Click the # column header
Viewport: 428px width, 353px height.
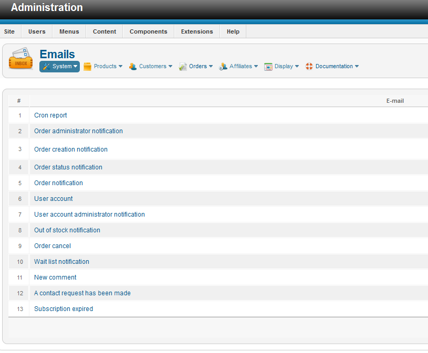(x=19, y=101)
